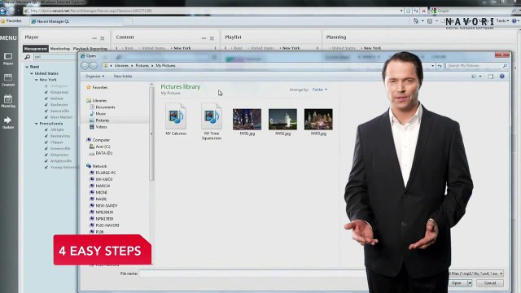Close the Player panel

click(103, 38)
